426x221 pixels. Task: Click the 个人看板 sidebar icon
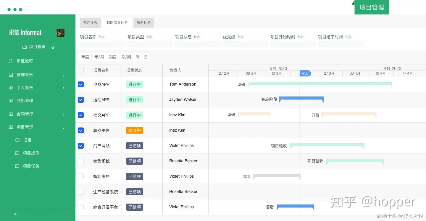[x=11, y=88]
